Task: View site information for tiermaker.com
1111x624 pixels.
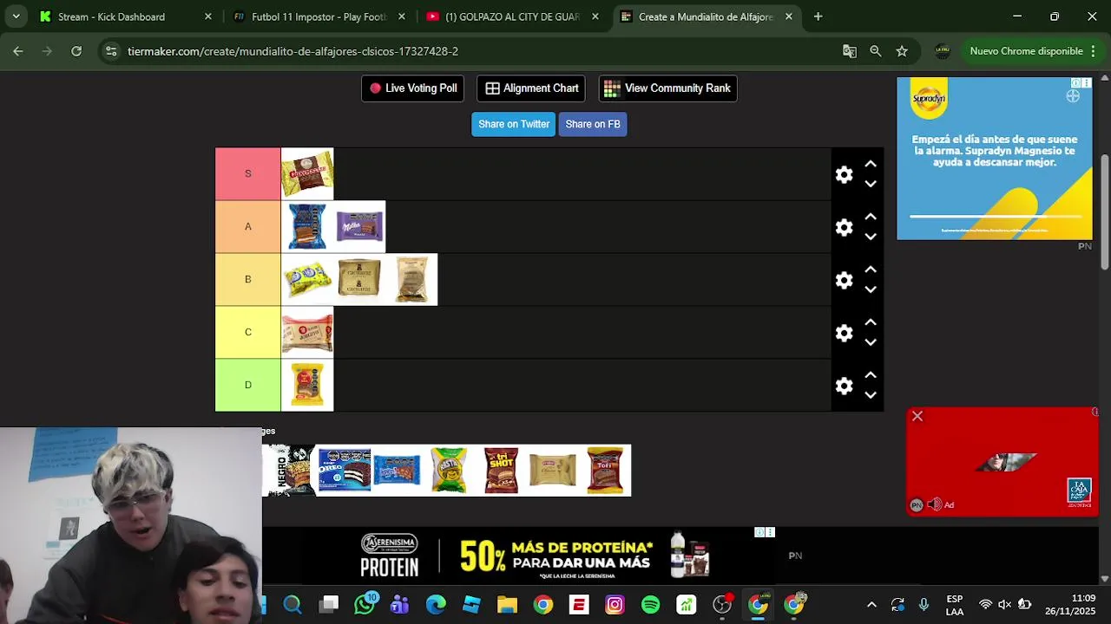Action: 111,51
